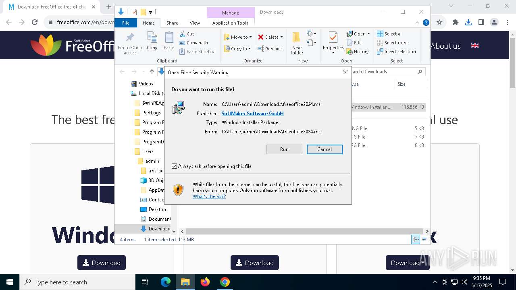Select Users folder in tree
516x290 pixels.
(x=148, y=151)
